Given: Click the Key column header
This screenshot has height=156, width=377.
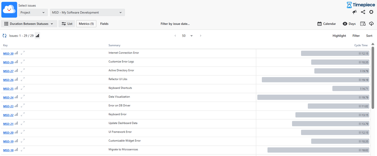Looking at the screenshot, I should pos(5,45).
